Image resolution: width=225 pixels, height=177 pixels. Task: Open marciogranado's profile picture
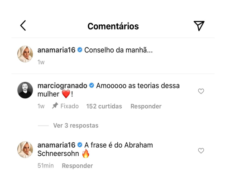point(25,90)
